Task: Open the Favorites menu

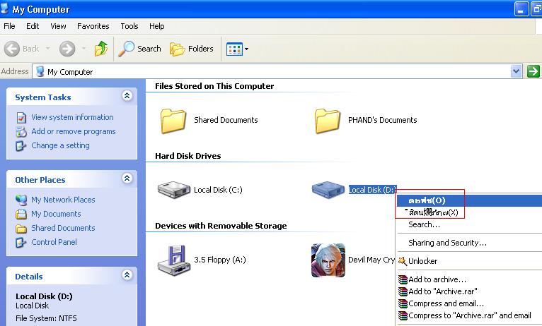Action: [x=93, y=26]
